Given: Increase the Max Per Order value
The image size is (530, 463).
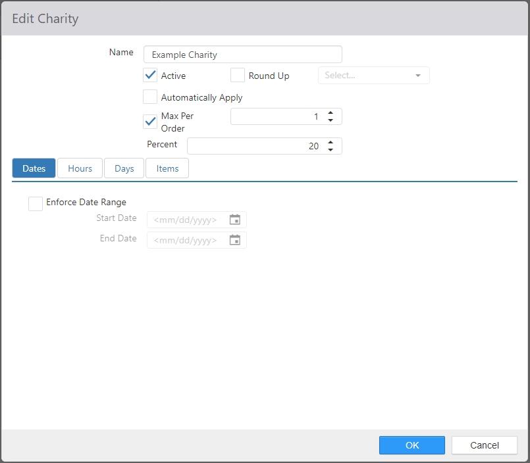Looking at the screenshot, I should 331,113.
